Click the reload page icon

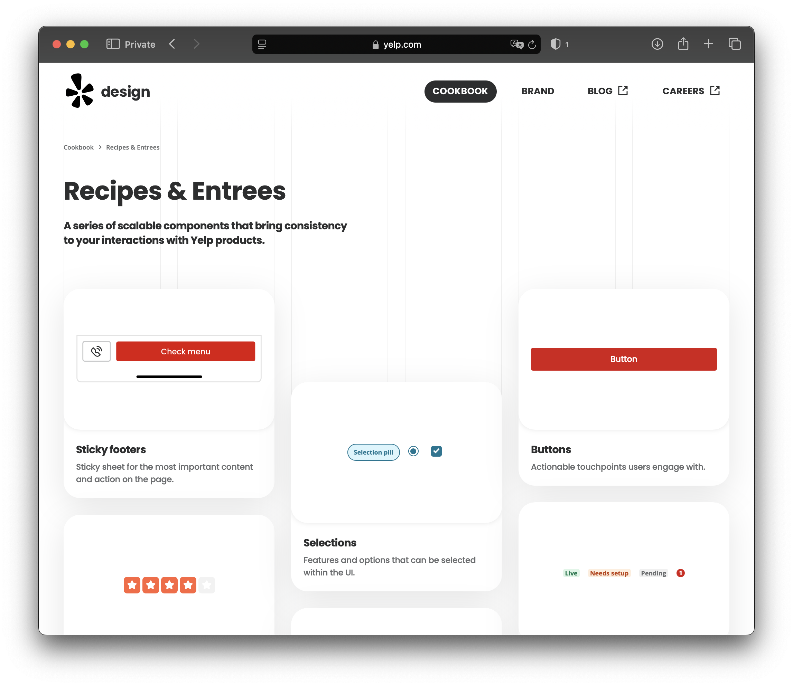click(x=532, y=45)
